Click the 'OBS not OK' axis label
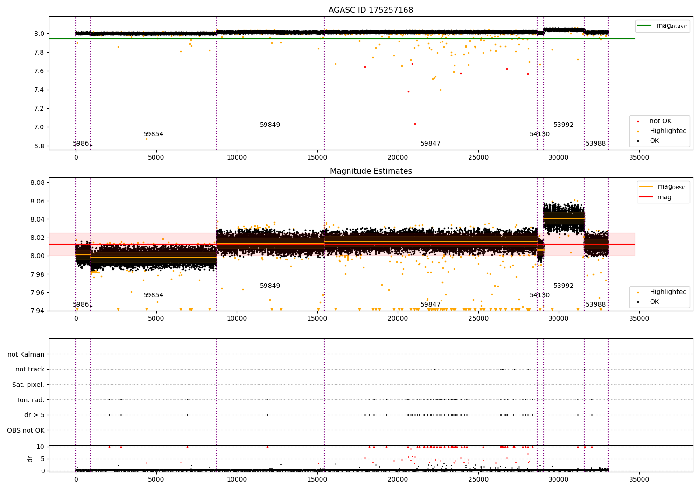 click(26, 430)
